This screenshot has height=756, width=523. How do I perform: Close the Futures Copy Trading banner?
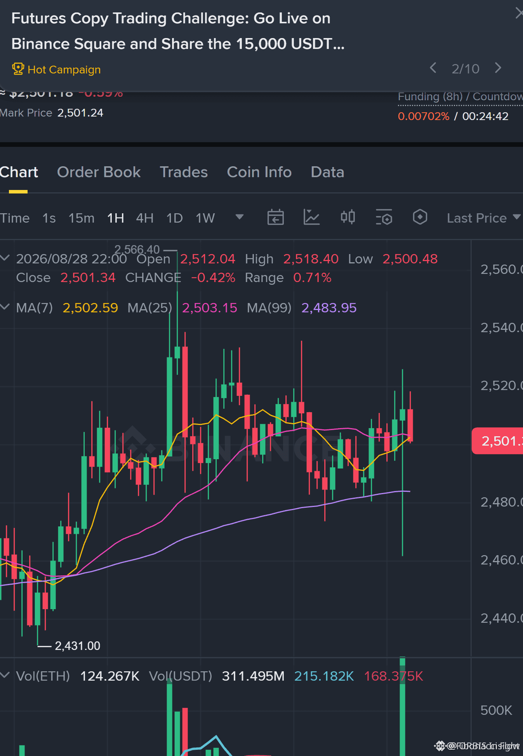click(x=519, y=13)
